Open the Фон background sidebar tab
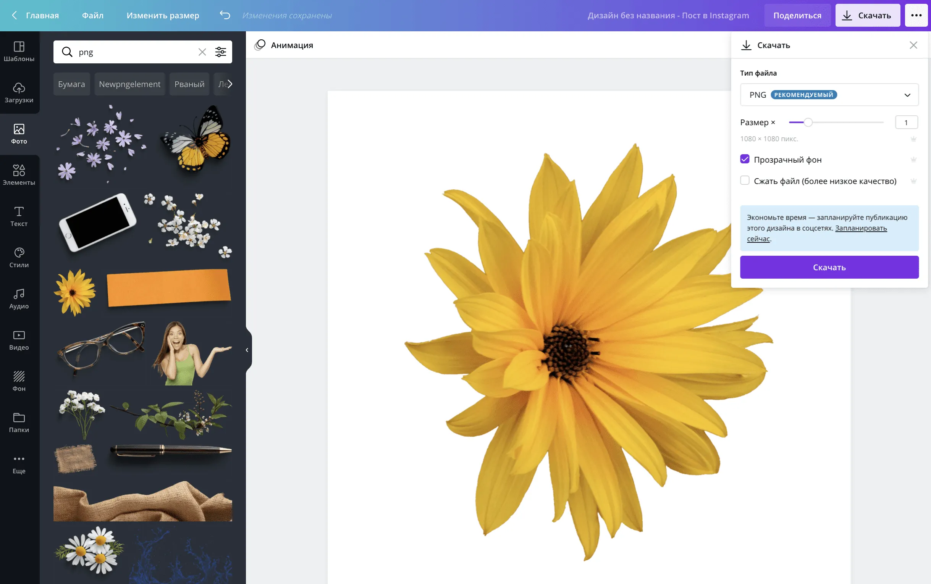 point(19,381)
